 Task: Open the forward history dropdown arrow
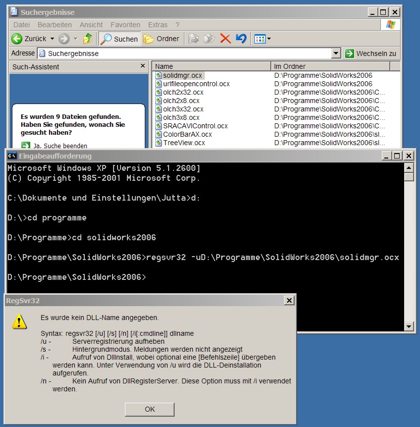click(76, 39)
